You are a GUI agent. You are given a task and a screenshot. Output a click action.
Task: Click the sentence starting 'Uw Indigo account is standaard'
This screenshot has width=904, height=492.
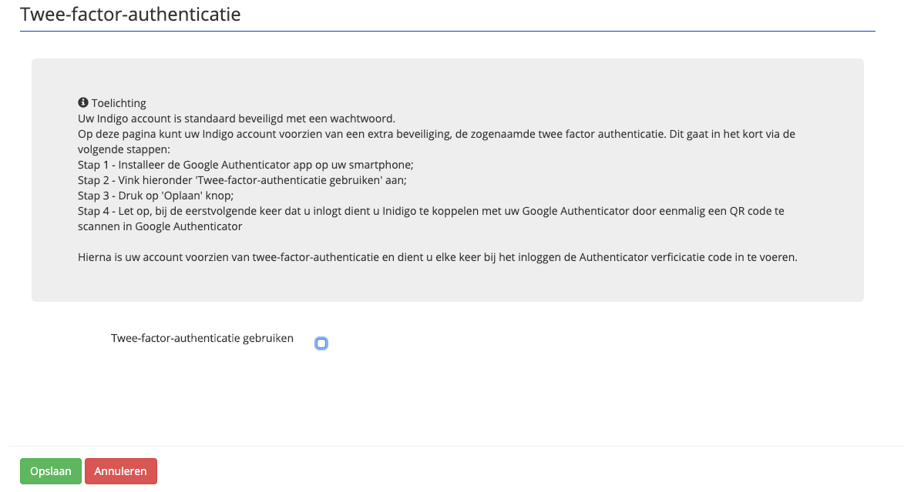(x=237, y=119)
